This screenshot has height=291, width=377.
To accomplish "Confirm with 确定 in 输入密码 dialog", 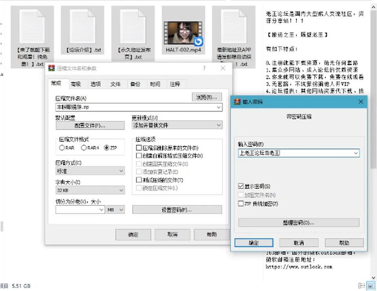I will click(254, 243).
